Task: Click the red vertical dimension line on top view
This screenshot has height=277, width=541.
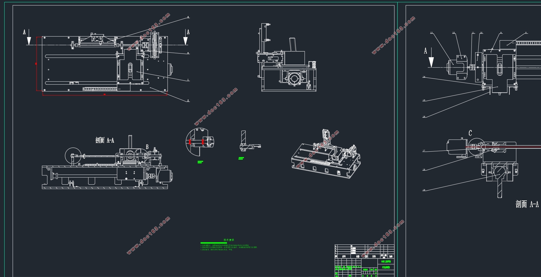Action: pyautogui.click(x=36, y=64)
